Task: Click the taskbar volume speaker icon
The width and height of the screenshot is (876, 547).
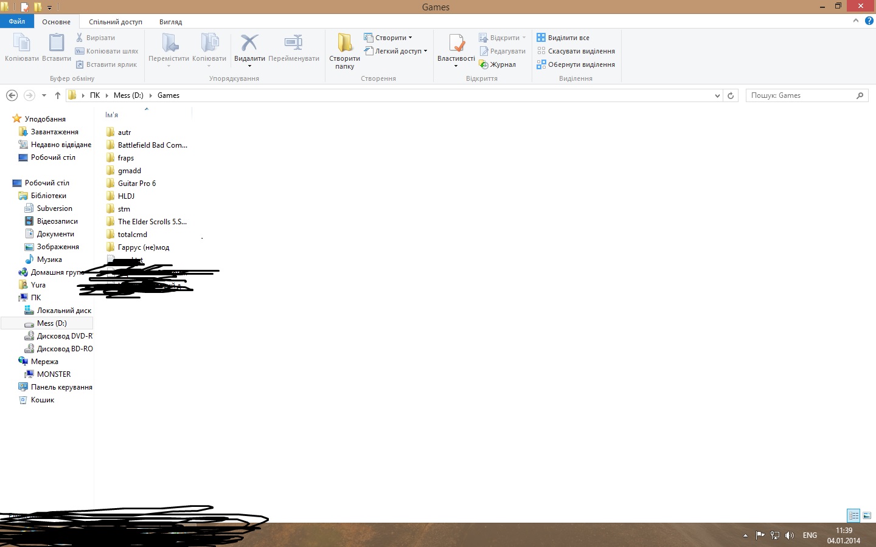Action: tap(790, 535)
